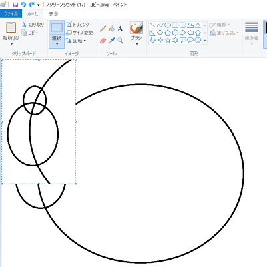This screenshot has width=267, height=267.
Task: Choose the Hexagon shape
Action: click(175, 33)
